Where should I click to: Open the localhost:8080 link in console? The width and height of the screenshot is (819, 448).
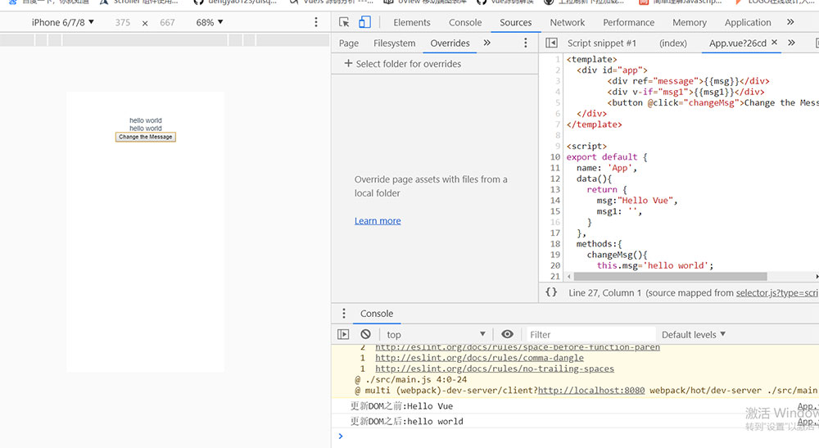point(591,390)
